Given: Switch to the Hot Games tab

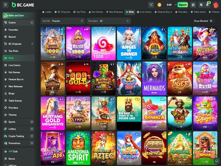Looking at the screenshot, I should [x=96, y=12].
